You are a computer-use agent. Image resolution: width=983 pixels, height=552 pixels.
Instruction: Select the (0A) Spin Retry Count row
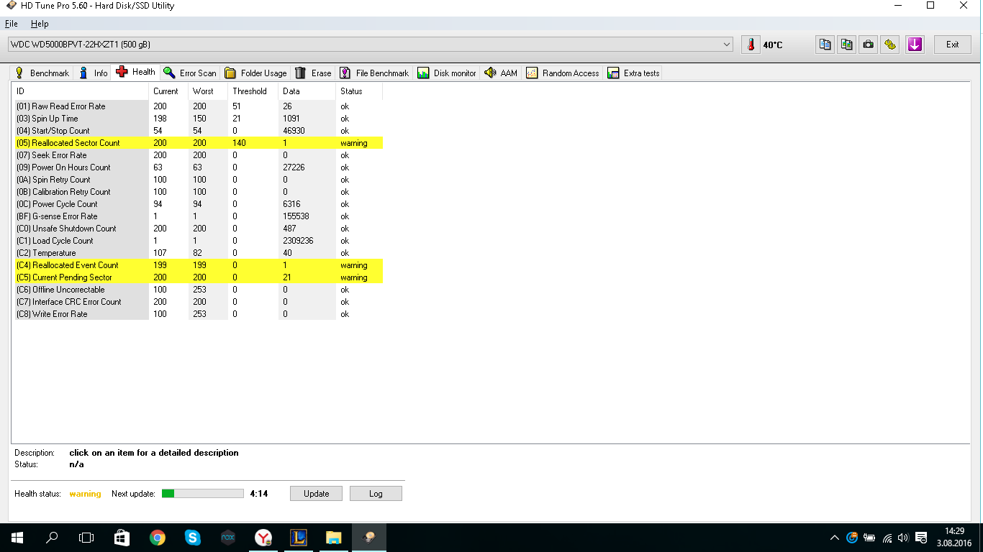pos(197,180)
